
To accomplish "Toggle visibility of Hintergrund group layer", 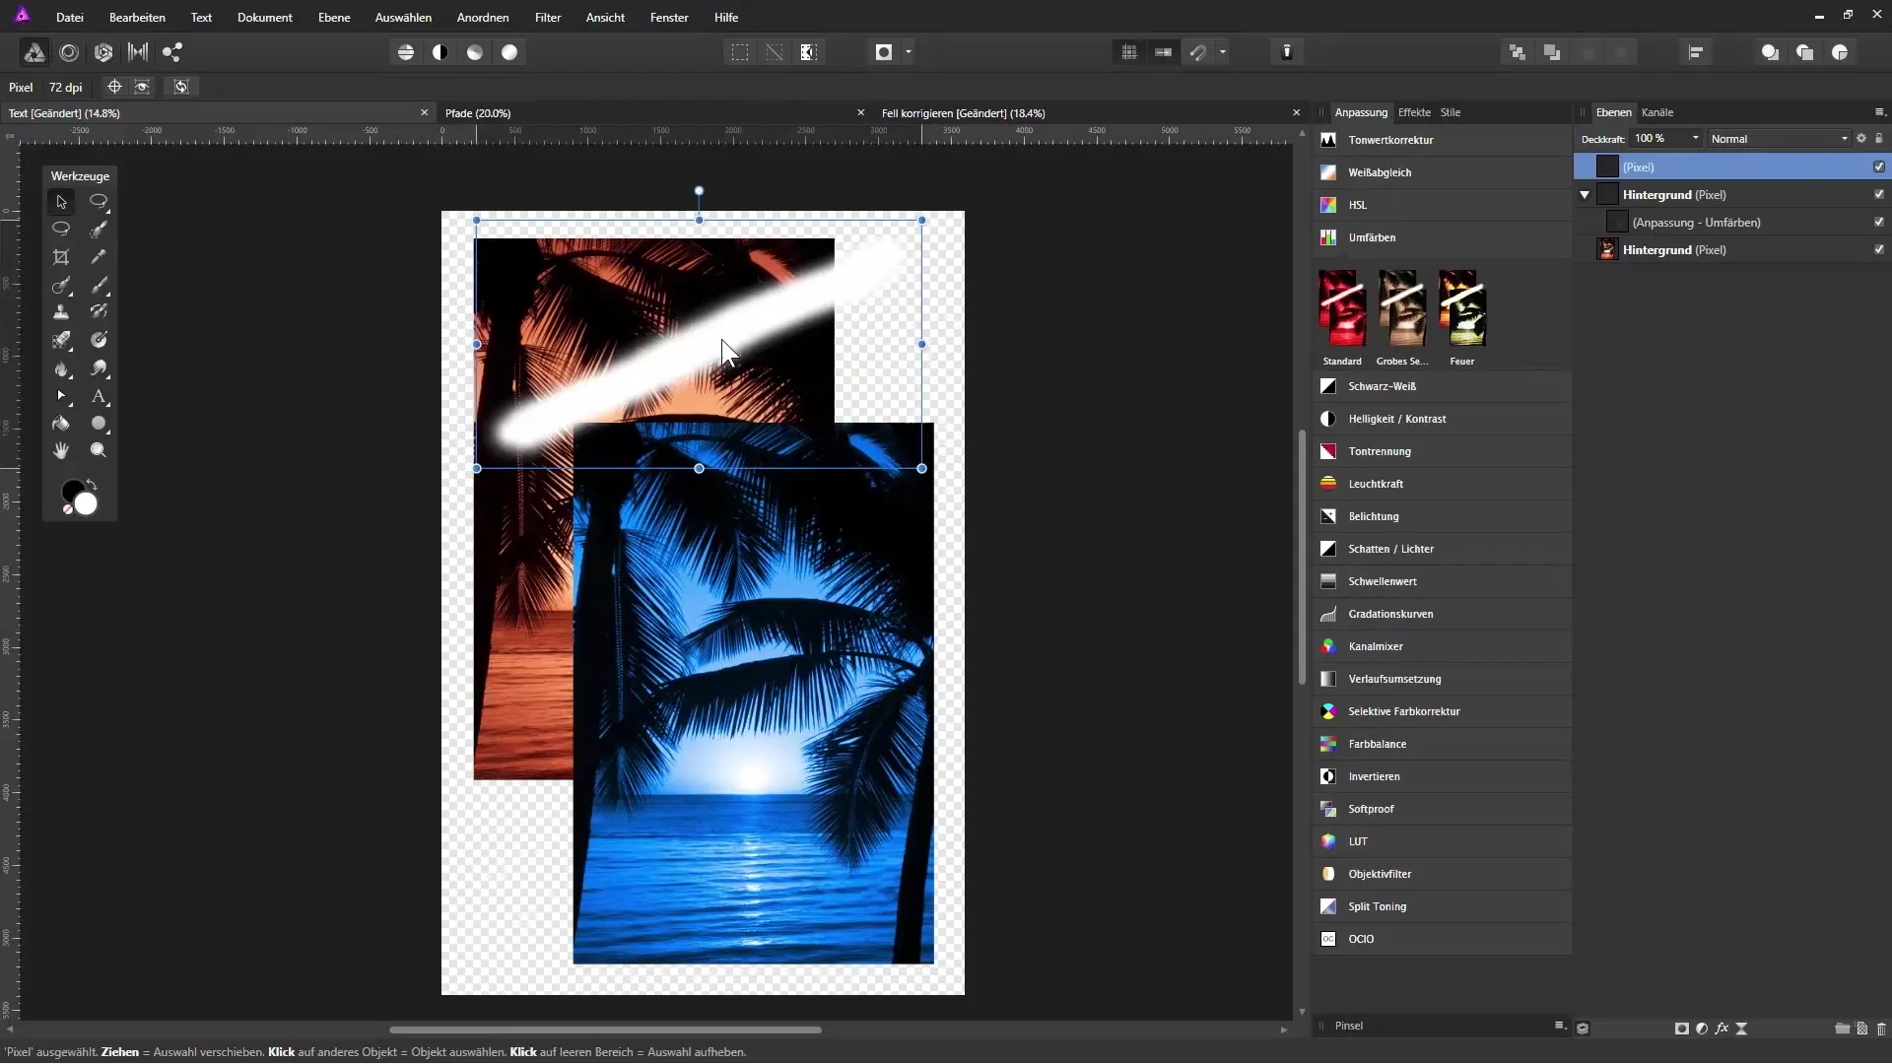I will 1879,194.
